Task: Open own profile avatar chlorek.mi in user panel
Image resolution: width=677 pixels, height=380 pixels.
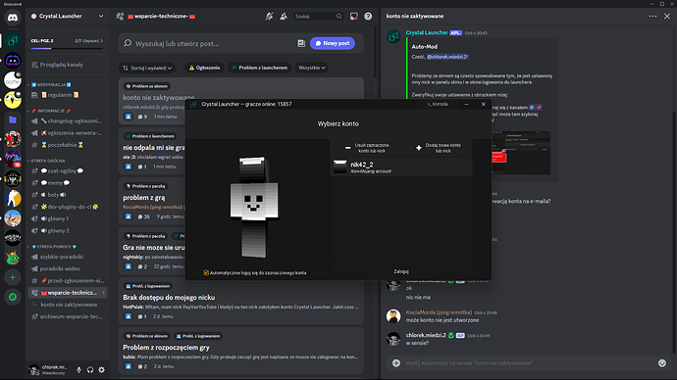Action: point(33,369)
